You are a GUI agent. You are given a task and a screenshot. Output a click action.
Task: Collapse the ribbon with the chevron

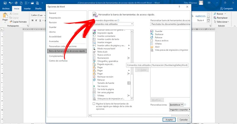pos(235,26)
